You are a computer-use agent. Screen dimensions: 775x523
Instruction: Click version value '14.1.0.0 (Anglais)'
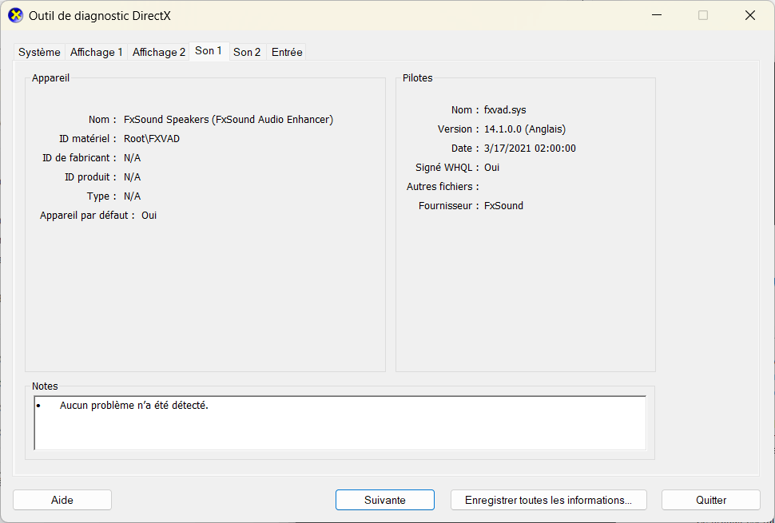pyautogui.click(x=524, y=129)
